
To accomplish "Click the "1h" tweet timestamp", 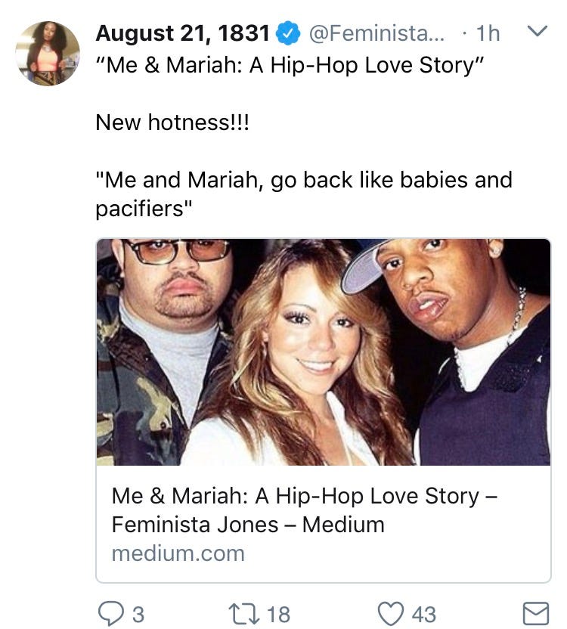I will 488,33.
